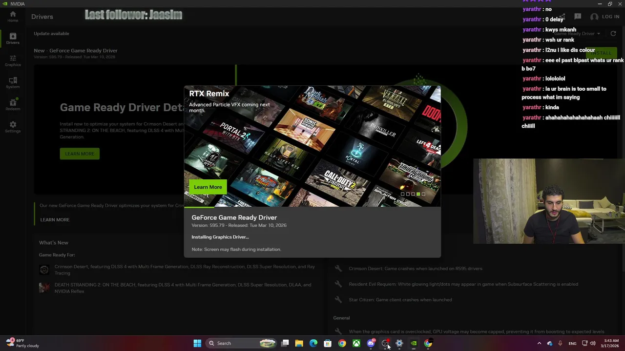Open the Graphics sidebar section
625x351 pixels.
13,60
